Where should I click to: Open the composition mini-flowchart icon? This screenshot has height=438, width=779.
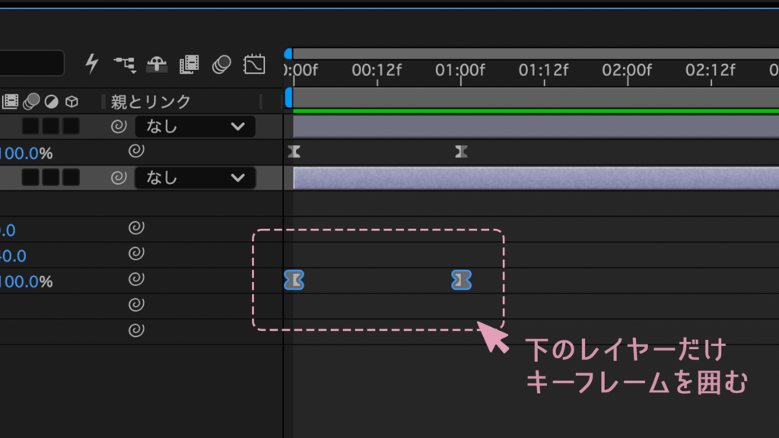(125, 64)
